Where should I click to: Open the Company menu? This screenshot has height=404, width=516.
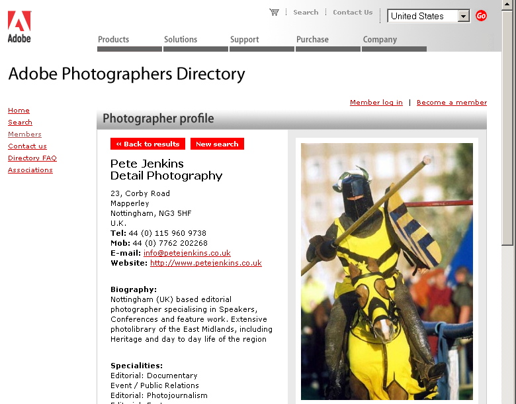coord(380,40)
